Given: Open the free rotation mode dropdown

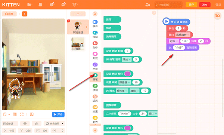Looking at the screenshot, I should 54,123.
